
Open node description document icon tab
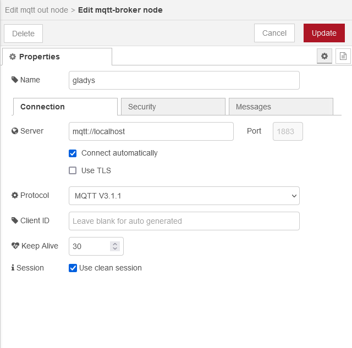coord(343,56)
